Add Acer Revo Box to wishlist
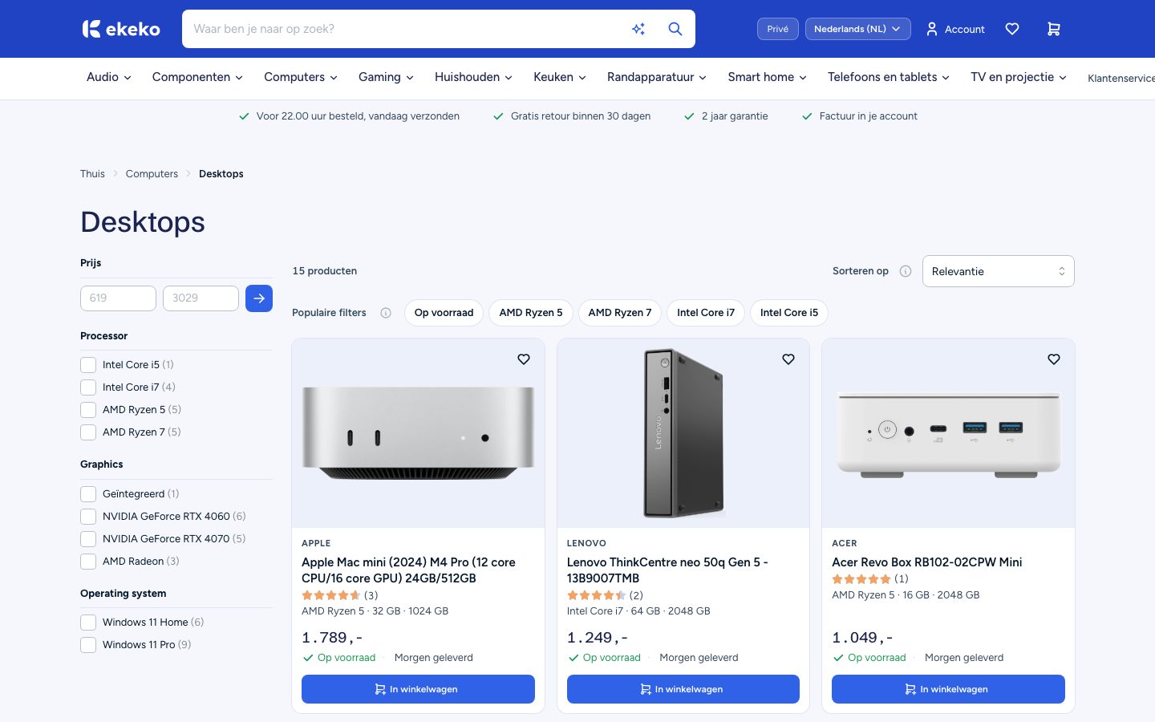1155x722 pixels. (x=1054, y=359)
